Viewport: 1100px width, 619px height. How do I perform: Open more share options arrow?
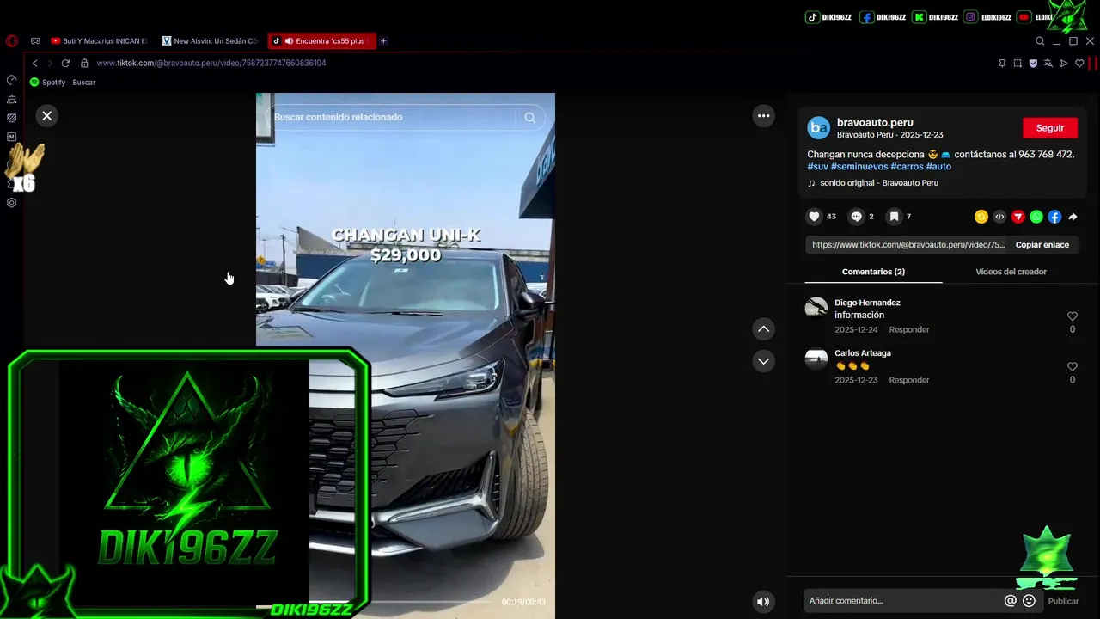[x=1072, y=217]
